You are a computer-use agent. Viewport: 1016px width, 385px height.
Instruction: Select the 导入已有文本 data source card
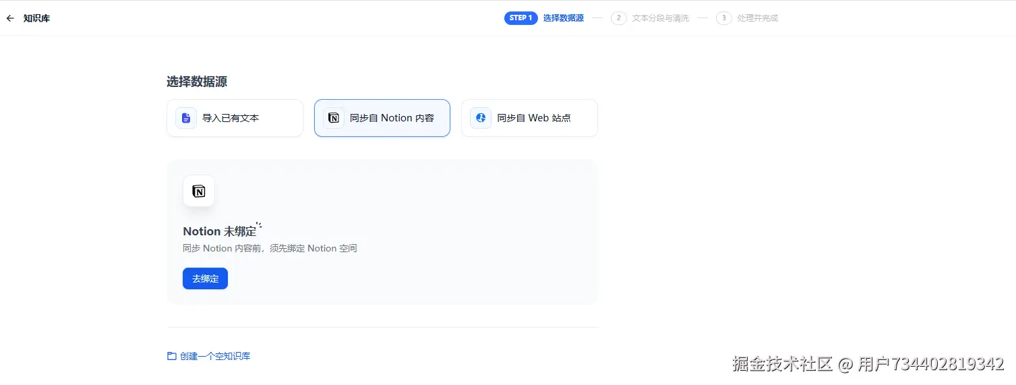(x=235, y=118)
